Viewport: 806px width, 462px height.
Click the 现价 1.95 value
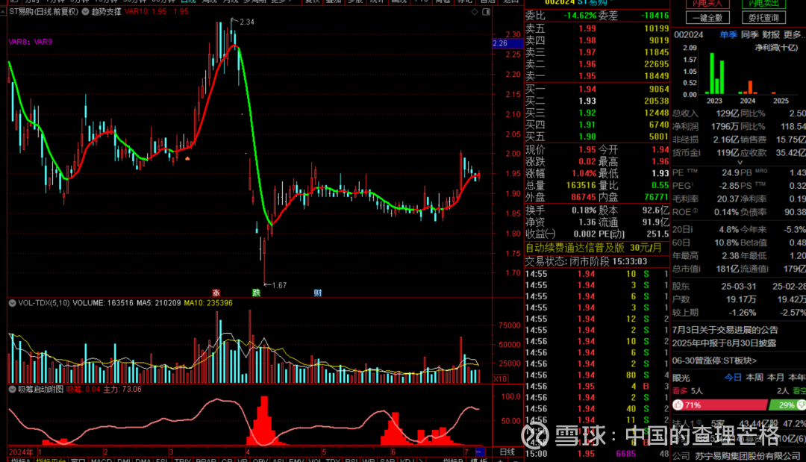pyautogui.click(x=587, y=149)
